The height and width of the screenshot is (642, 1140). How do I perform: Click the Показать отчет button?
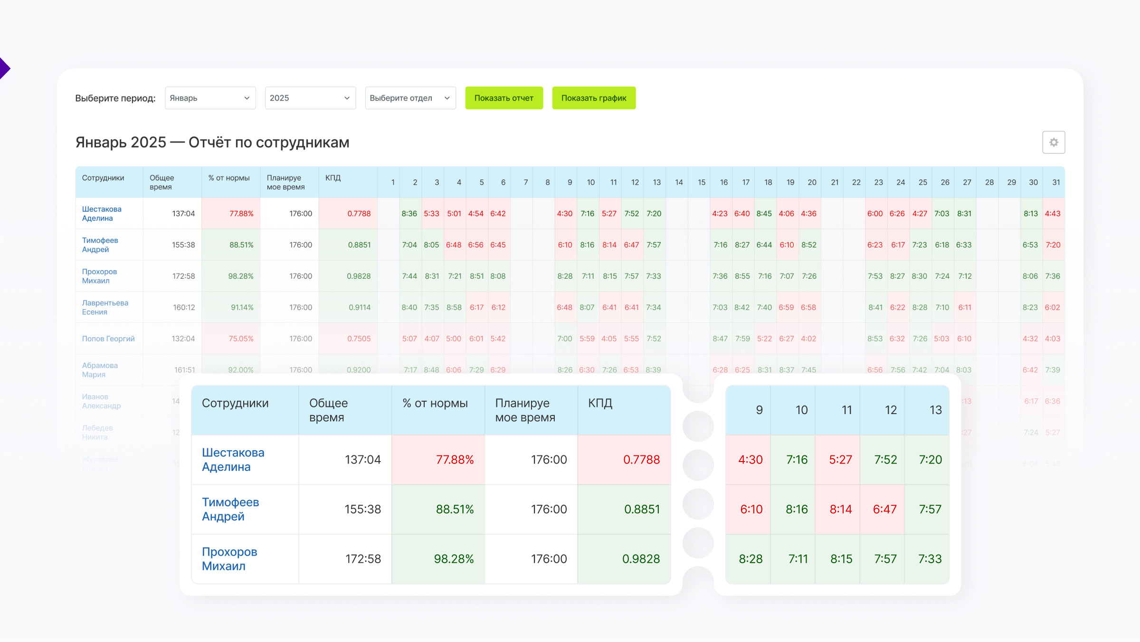(503, 98)
